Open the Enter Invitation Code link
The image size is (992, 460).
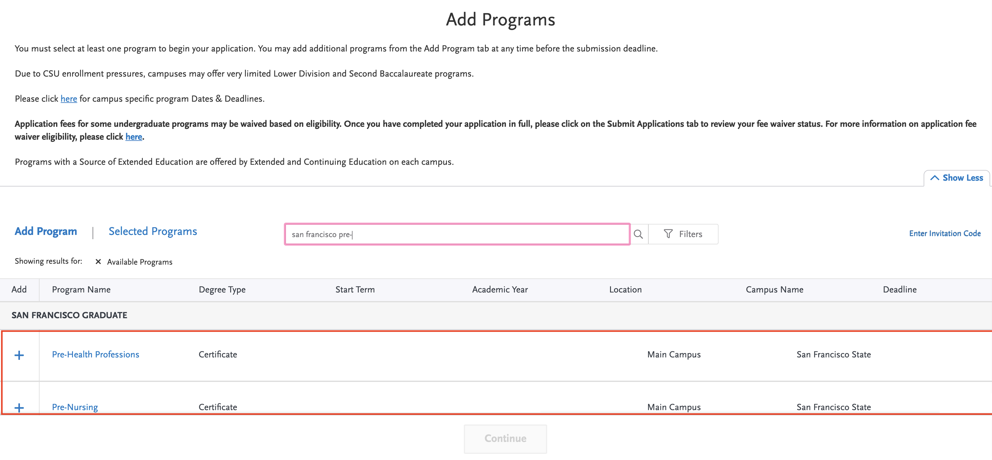(x=944, y=233)
